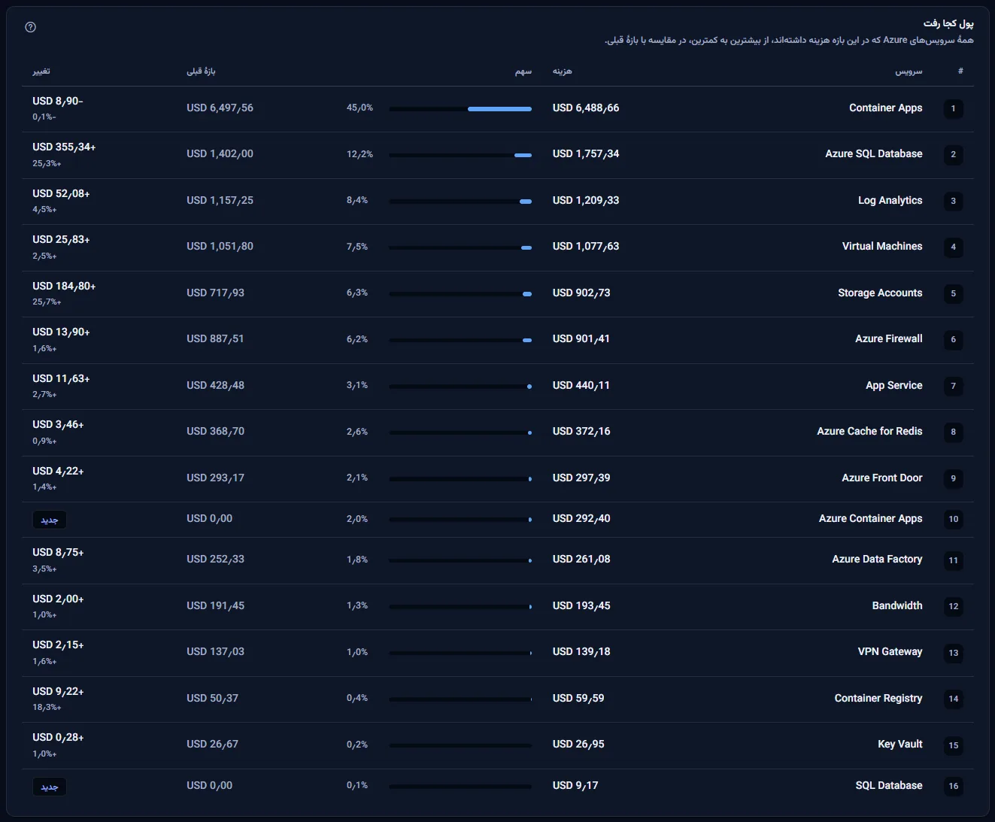
Task: Select the Azure Front Door name
Action: pos(881,478)
